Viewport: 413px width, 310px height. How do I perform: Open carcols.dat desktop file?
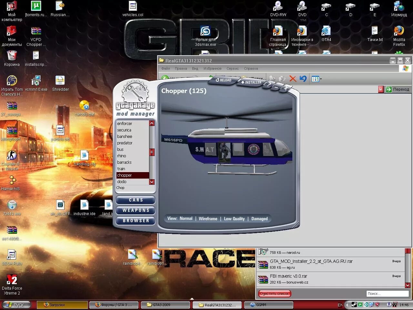point(85,108)
